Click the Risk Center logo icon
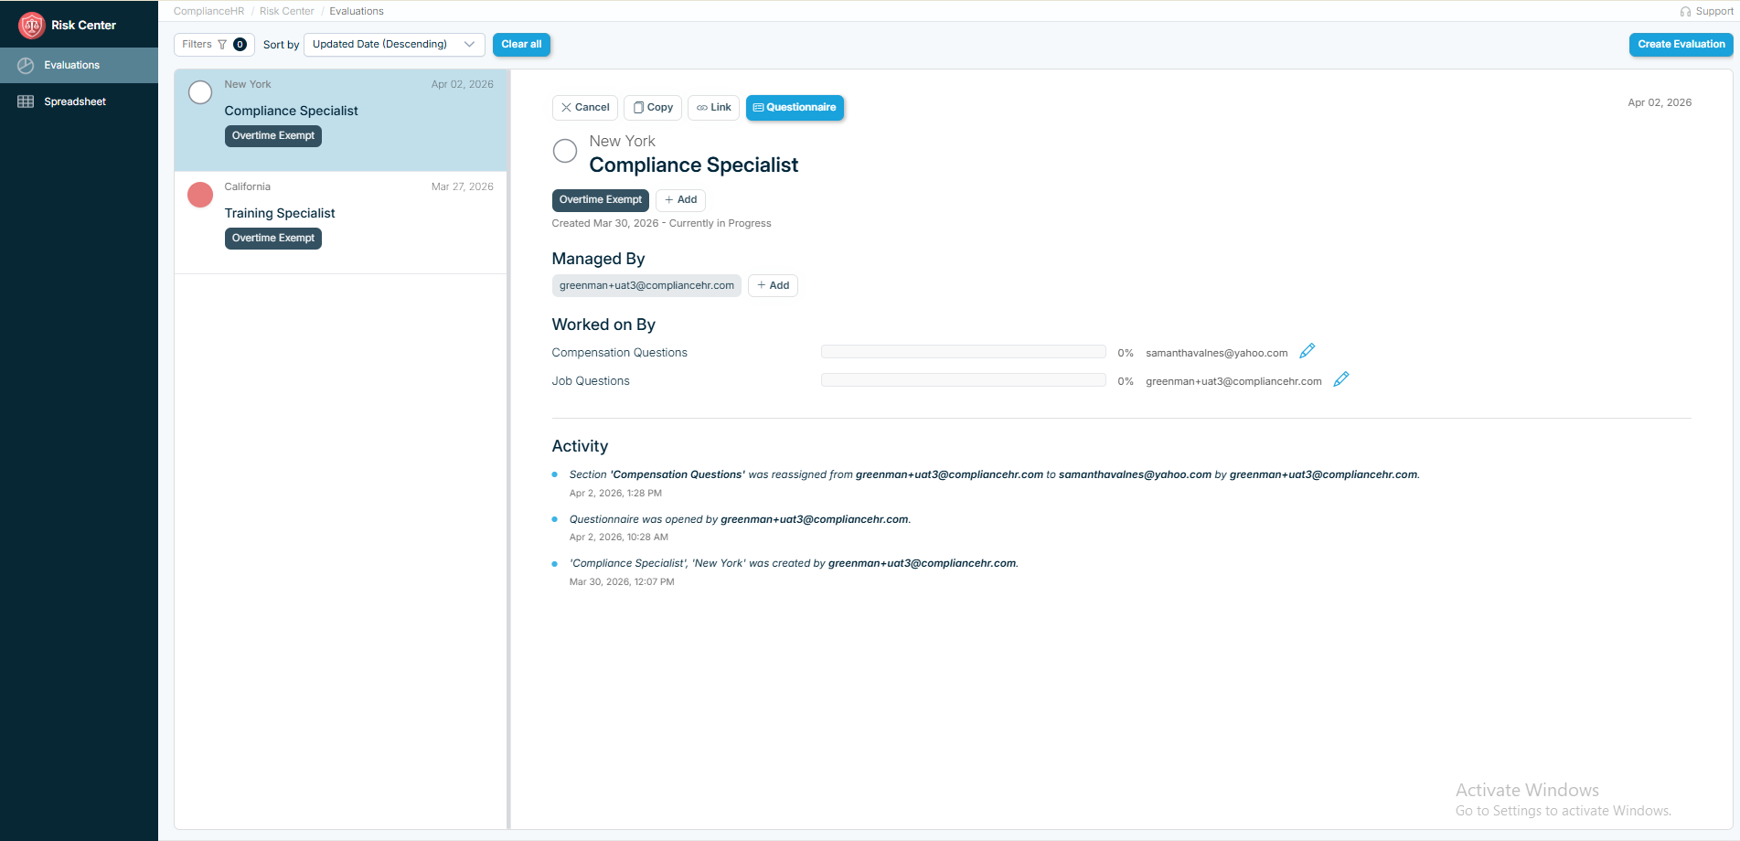The height and width of the screenshot is (841, 1740). pos(32,26)
